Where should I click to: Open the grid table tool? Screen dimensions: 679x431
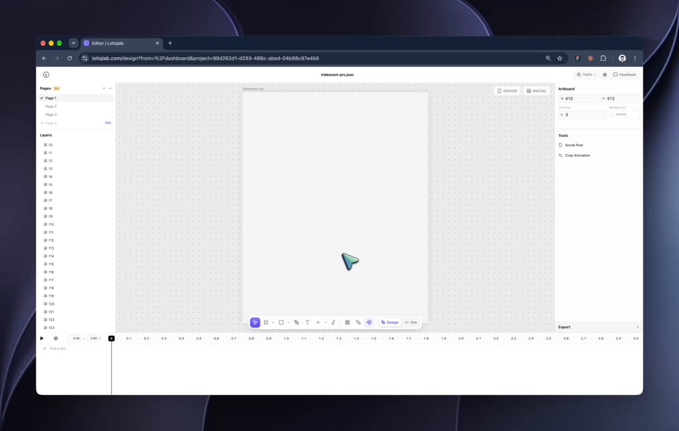click(347, 322)
